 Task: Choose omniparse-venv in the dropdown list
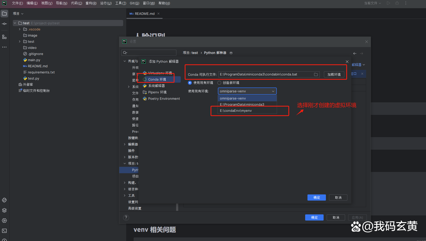(x=247, y=98)
